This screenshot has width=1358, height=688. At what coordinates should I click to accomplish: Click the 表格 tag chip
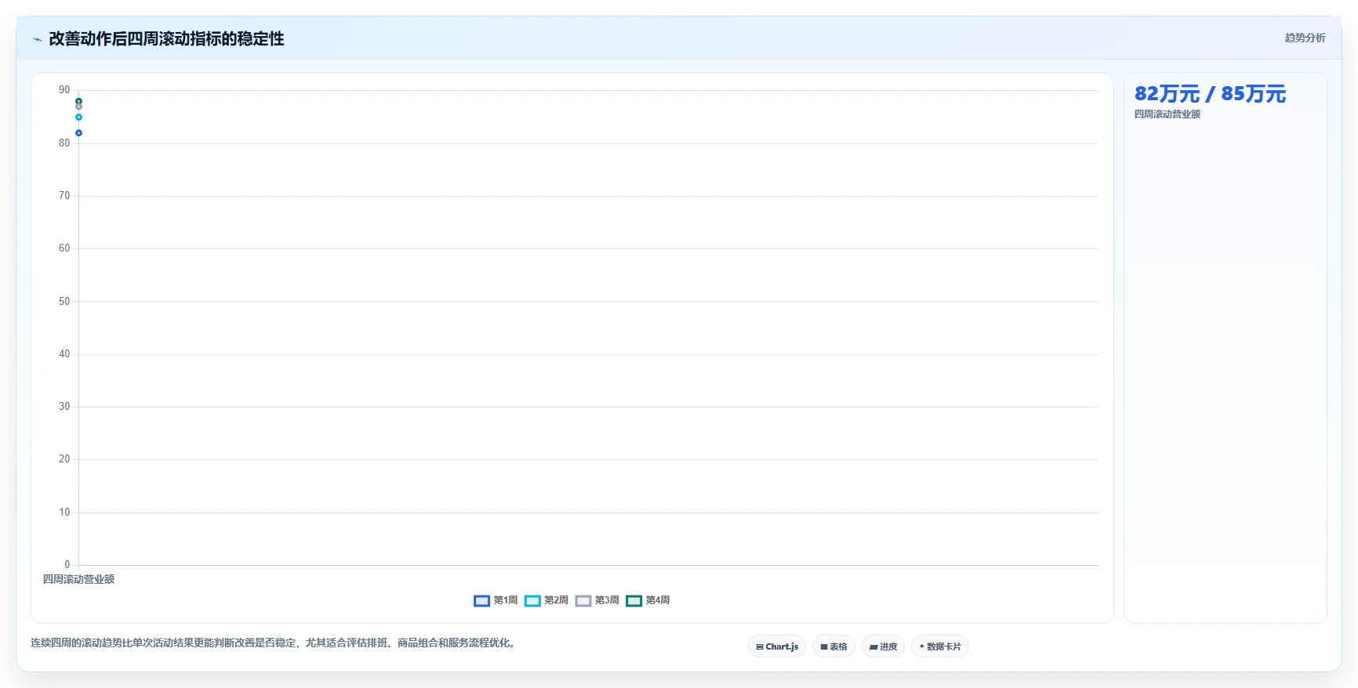pyautogui.click(x=833, y=646)
